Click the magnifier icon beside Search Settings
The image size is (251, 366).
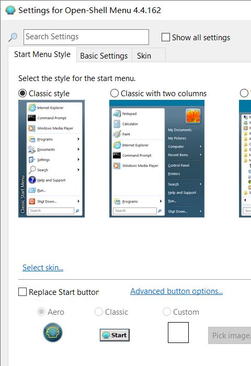coord(13,37)
